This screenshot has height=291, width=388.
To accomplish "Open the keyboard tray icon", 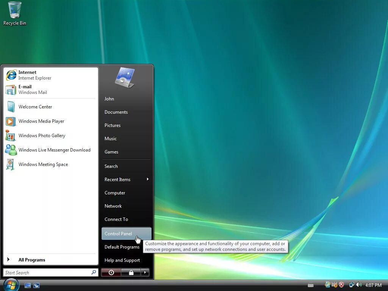I will [311, 285].
